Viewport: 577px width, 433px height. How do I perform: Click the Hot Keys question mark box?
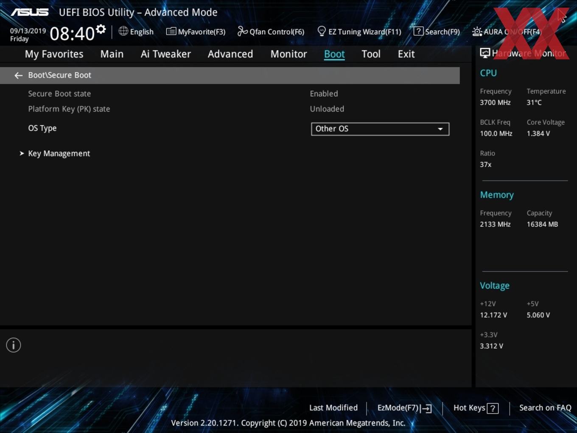(493, 408)
